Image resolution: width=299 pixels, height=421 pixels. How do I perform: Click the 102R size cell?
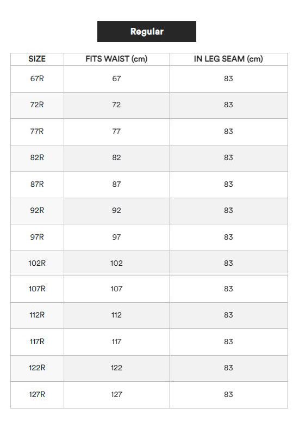[37, 264]
